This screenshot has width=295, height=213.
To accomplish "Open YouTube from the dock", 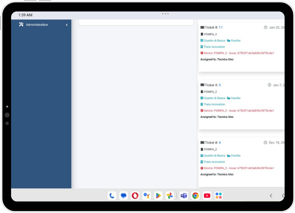I will tap(207, 196).
